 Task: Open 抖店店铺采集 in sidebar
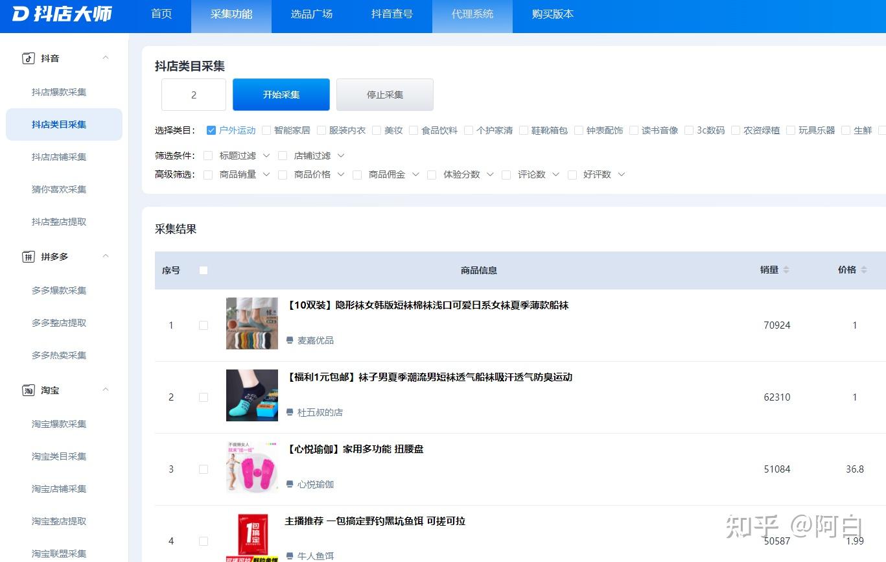click(x=59, y=157)
